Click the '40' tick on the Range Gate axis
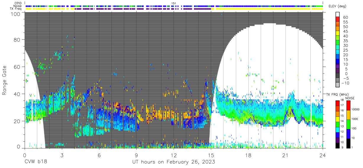 (17, 94)
